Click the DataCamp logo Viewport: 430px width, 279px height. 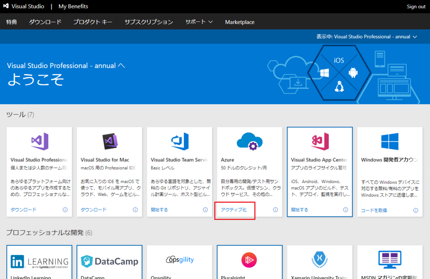point(110,261)
